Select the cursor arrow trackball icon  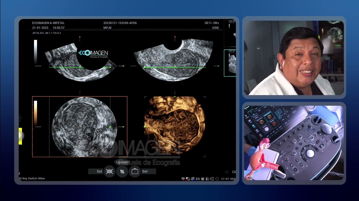coord(122,171)
